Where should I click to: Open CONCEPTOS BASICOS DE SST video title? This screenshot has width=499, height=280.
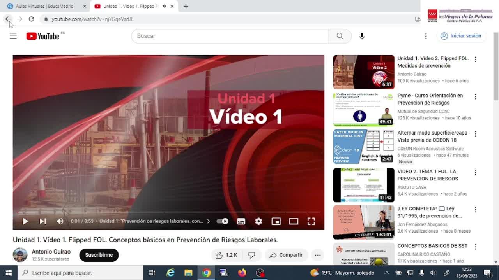(432, 246)
